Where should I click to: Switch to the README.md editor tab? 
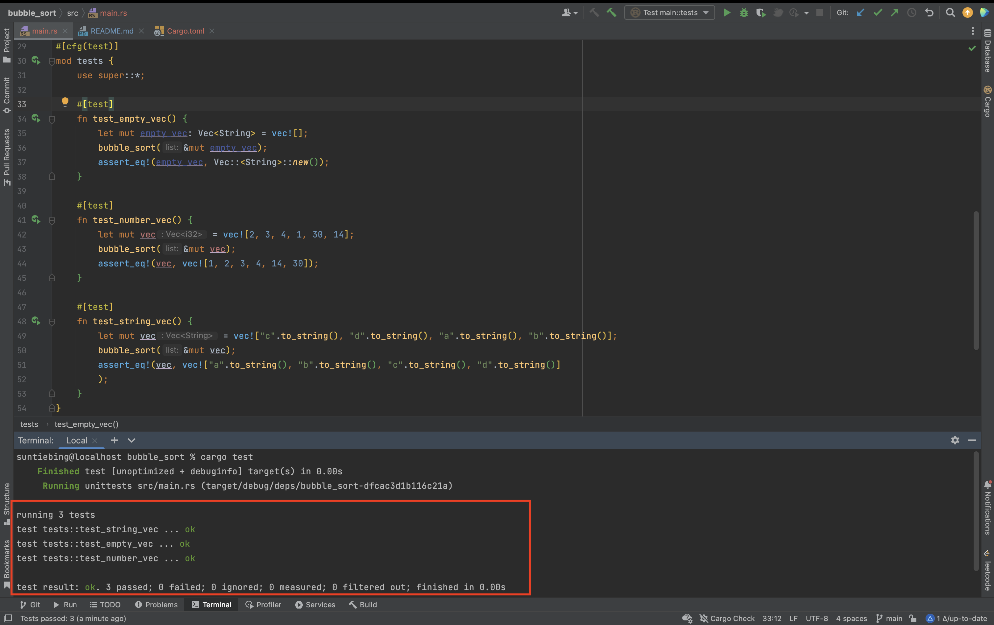(112, 31)
